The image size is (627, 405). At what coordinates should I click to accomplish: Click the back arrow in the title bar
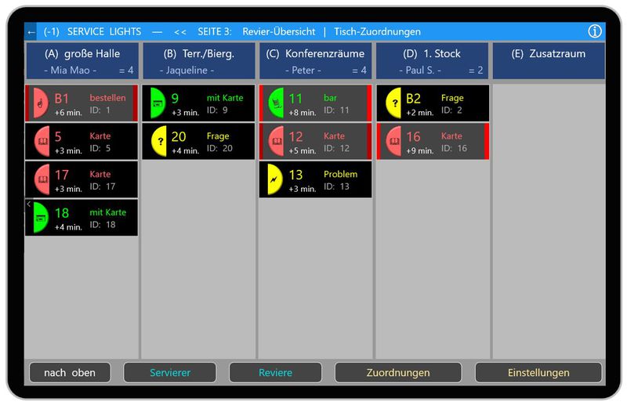(x=31, y=32)
